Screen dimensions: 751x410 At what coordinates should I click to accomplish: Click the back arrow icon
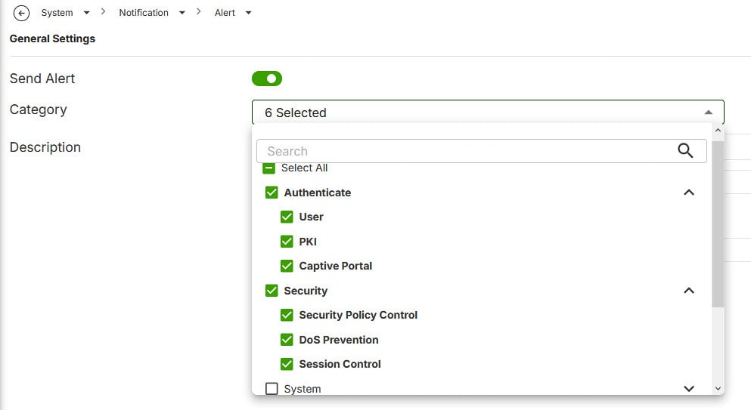[x=21, y=13]
